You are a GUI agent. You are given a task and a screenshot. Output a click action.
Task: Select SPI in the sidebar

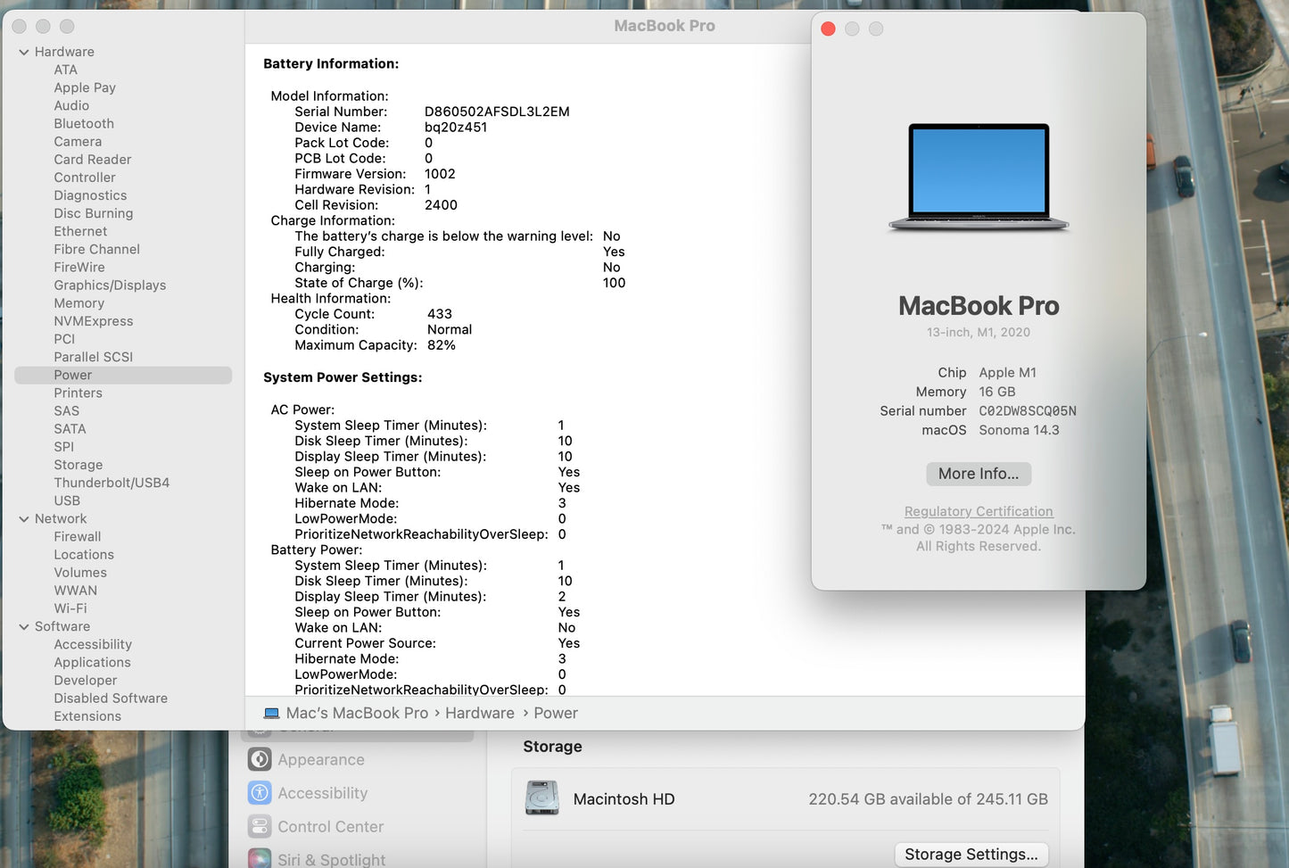coord(64,447)
